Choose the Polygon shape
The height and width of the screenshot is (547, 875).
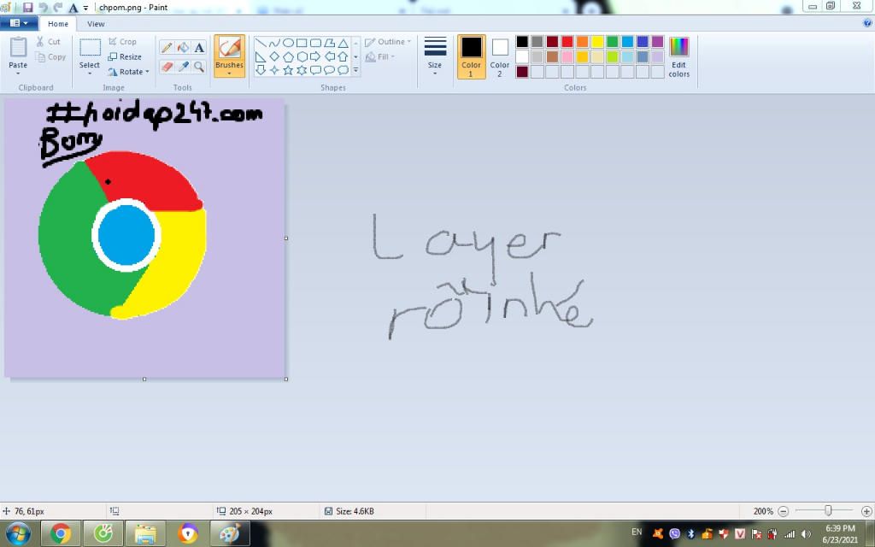[329, 43]
